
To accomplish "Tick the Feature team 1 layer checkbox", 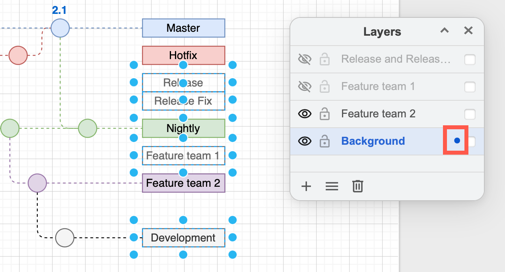I will (470, 87).
